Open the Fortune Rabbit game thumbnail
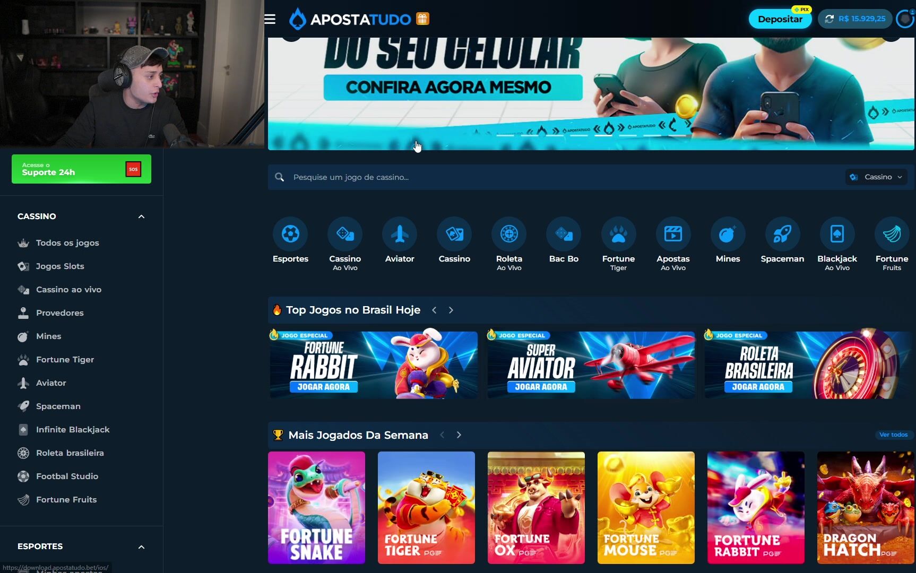Image resolution: width=916 pixels, height=573 pixels. coord(756,508)
